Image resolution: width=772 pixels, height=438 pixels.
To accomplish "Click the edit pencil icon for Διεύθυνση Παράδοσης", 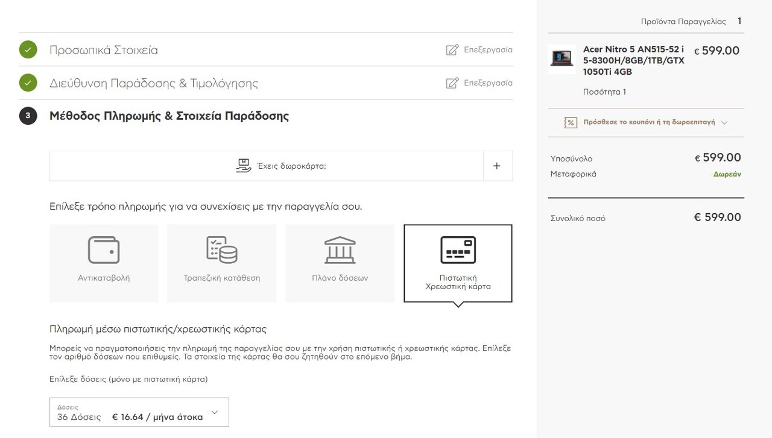I will (452, 83).
